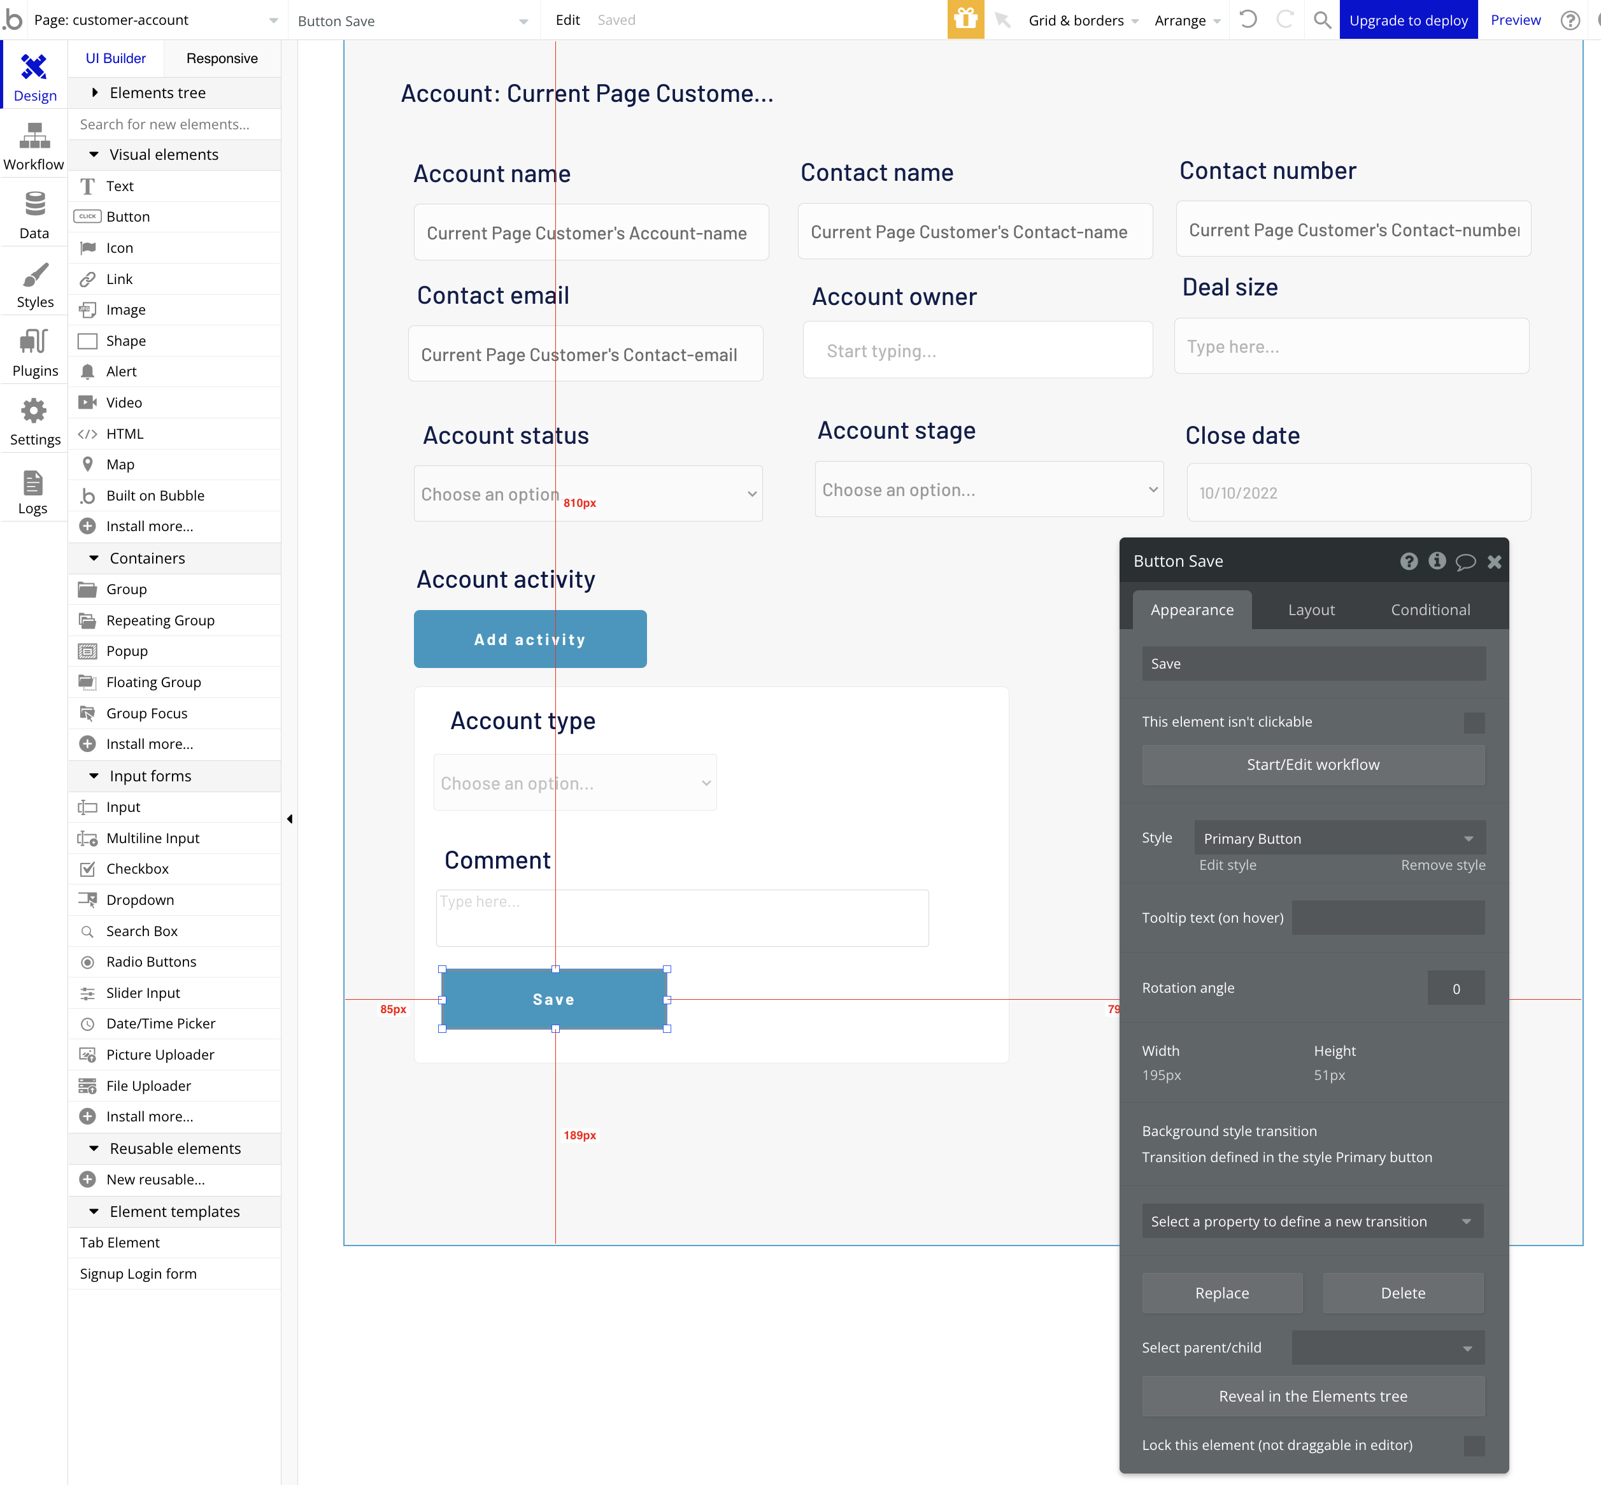Click the Upgrade to deploy button

pyautogui.click(x=1407, y=20)
